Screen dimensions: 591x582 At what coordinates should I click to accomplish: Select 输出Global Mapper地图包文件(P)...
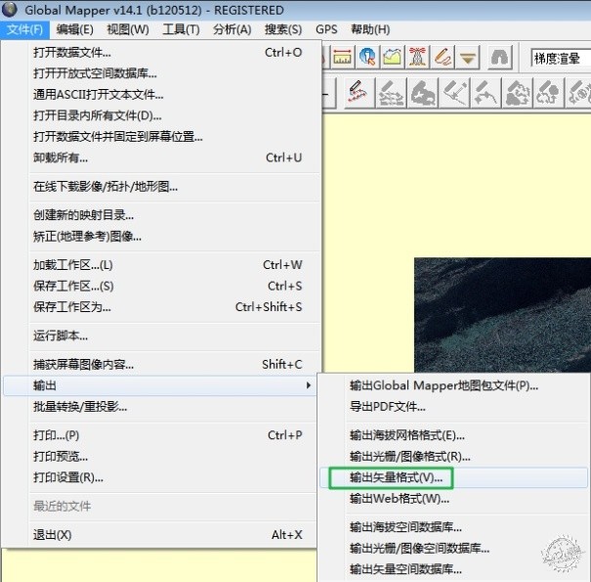click(x=454, y=385)
